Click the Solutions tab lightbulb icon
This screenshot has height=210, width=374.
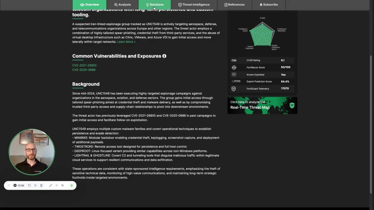pyautogui.click(x=148, y=5)
